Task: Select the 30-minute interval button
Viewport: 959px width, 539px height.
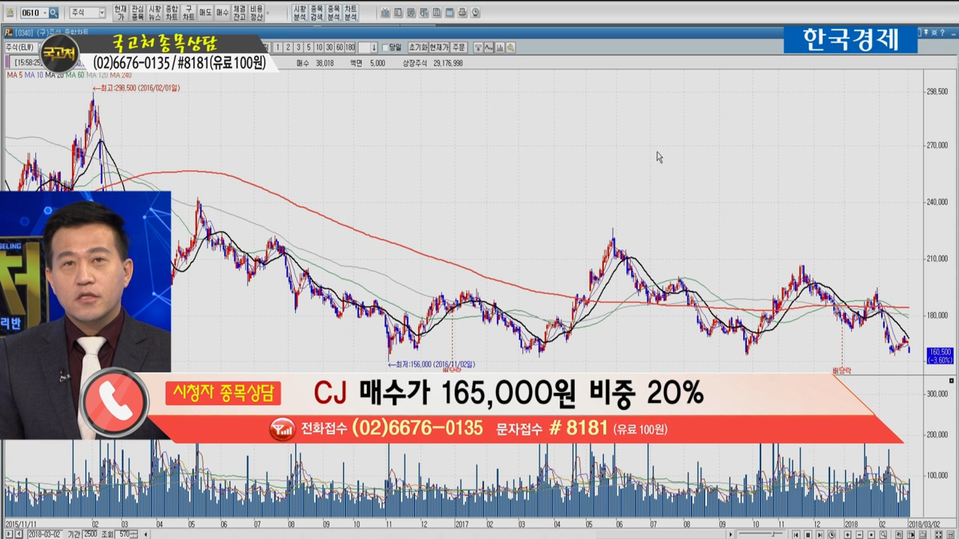Action: 330,47
